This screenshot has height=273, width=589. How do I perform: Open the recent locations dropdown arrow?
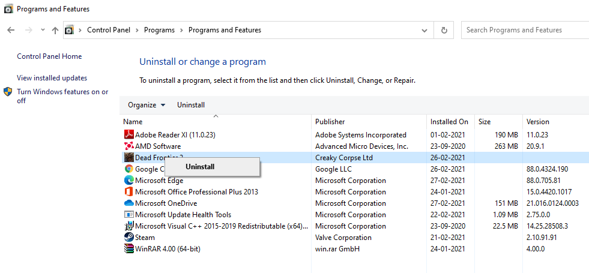[43, 30]
